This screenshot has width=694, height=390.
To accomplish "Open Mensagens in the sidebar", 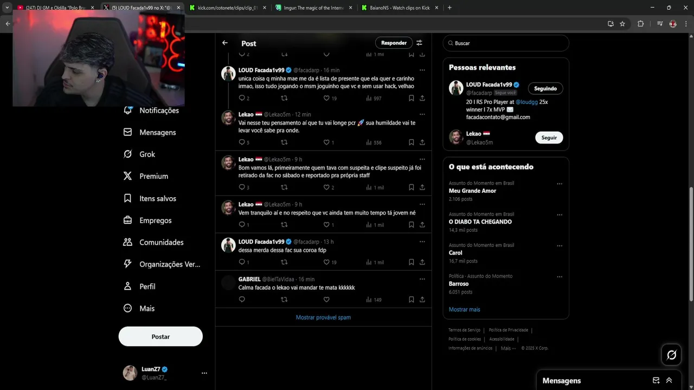I will (x=150, y=132).
